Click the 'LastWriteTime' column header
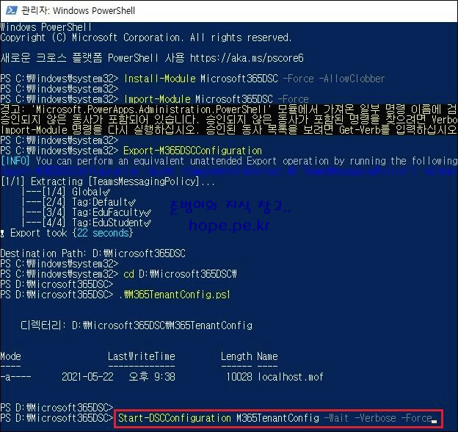This screenshot has width=458, height=432. (142, 356)
